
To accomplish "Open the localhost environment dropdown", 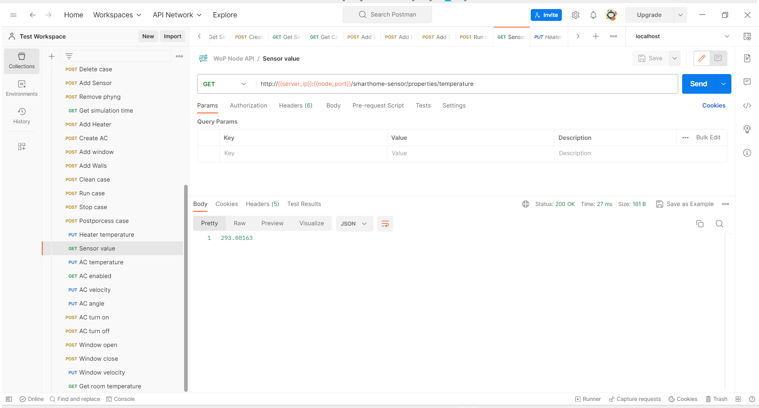I will pyautogui.click(x=682, y=36).
